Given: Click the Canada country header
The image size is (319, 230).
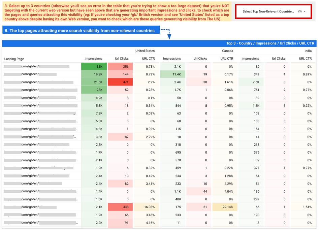Looking at the screenshot, I should (x=227, y=51).
